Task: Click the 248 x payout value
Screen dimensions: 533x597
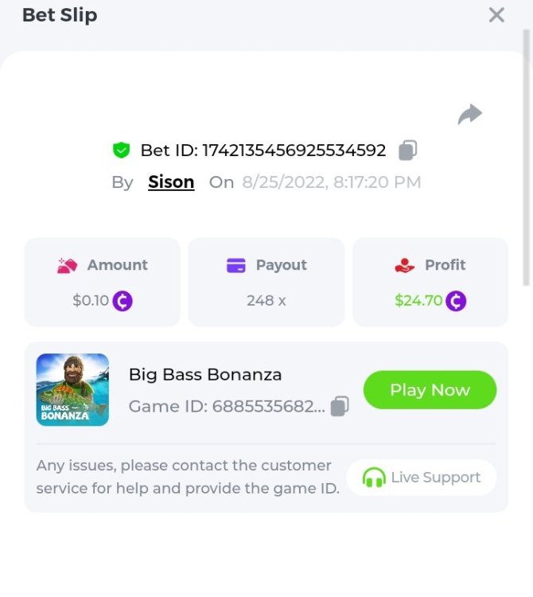Action: 266,301
